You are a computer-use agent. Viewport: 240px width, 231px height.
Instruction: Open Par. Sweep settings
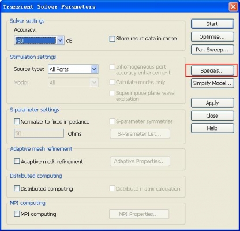212,50
